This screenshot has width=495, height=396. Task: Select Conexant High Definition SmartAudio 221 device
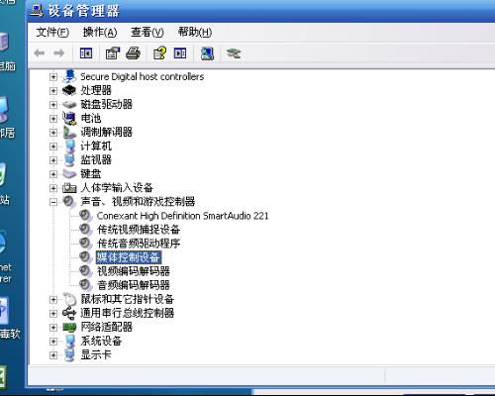pos(182,216)
